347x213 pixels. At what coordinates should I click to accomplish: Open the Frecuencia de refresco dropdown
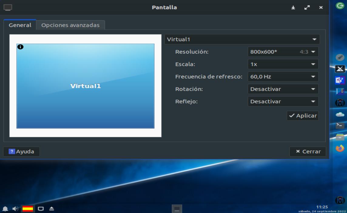[x=283, y=77]
